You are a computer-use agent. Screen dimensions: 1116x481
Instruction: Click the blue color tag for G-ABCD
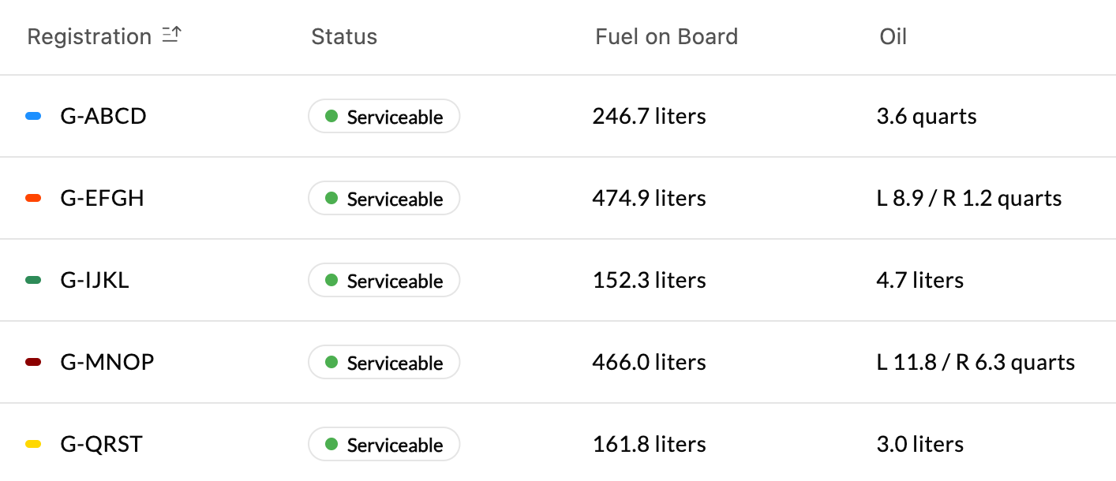tap(33, 117)
